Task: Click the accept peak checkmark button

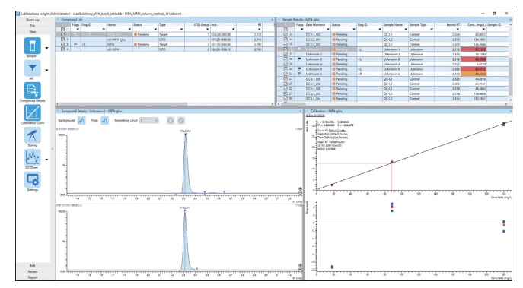Action: (181, 120)
